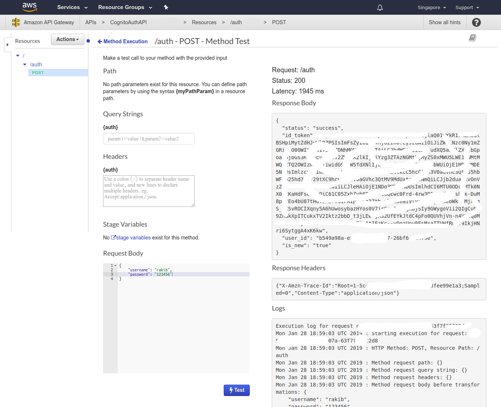Open the Resources breadcrumb
The width and height of the screenshot is (501, 407).
point(204,22)
